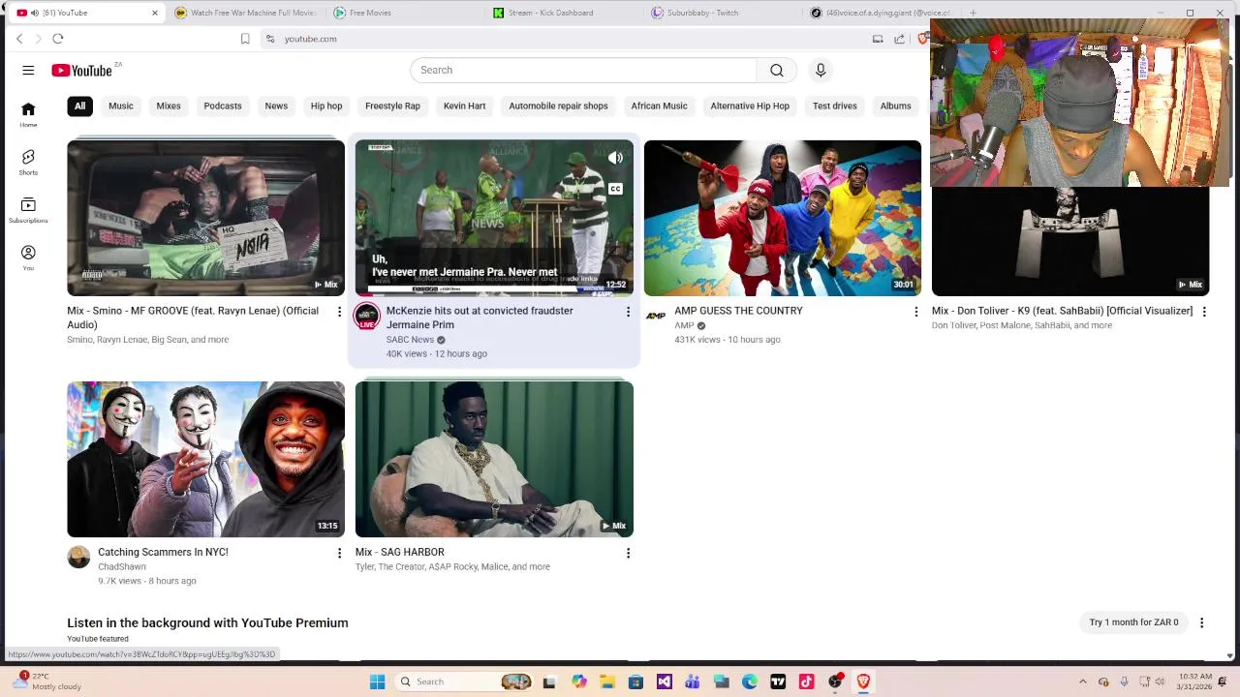Bookmark this page with the bookmark icon

pyautogui.click(x=245, y=39)
